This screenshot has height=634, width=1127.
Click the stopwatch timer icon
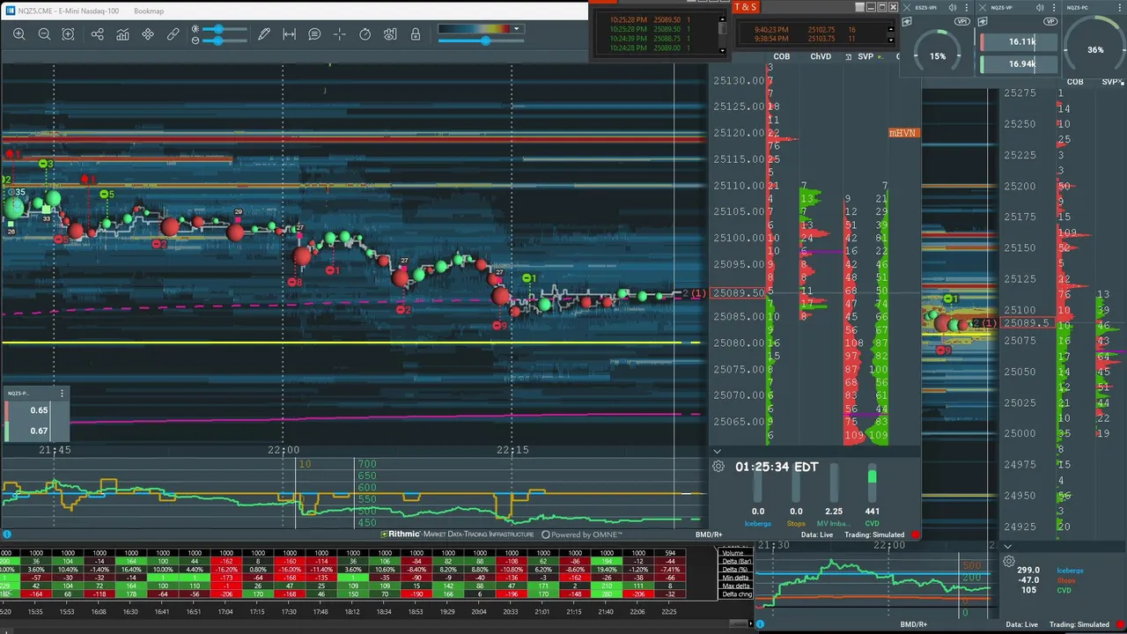(365, 34)
